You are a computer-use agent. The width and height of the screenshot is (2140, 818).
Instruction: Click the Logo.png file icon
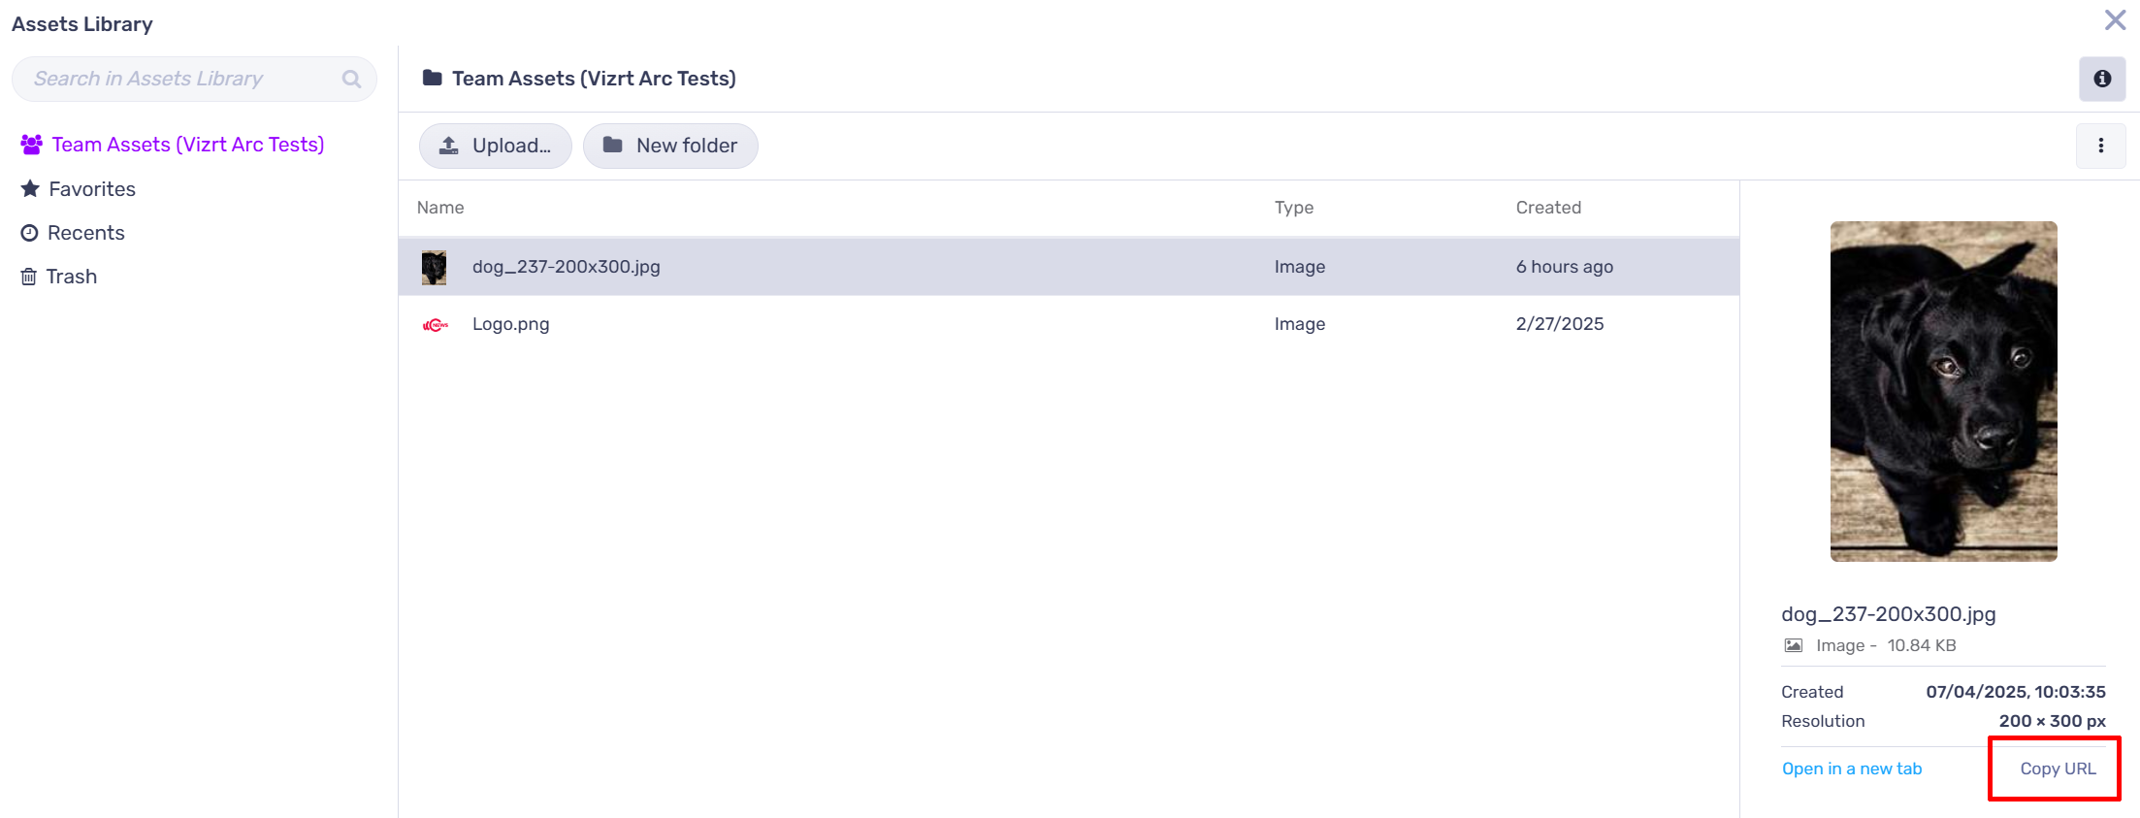(x=436, y=325)
